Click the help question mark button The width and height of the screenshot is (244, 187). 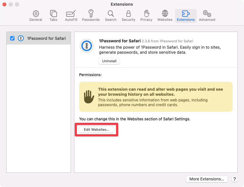(x=234, y=179)
